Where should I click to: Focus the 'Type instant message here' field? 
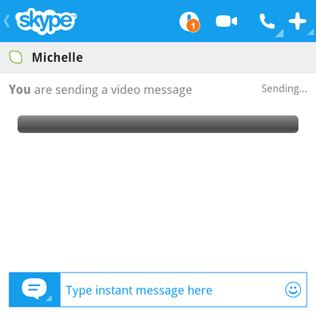(x=183, y=290)
